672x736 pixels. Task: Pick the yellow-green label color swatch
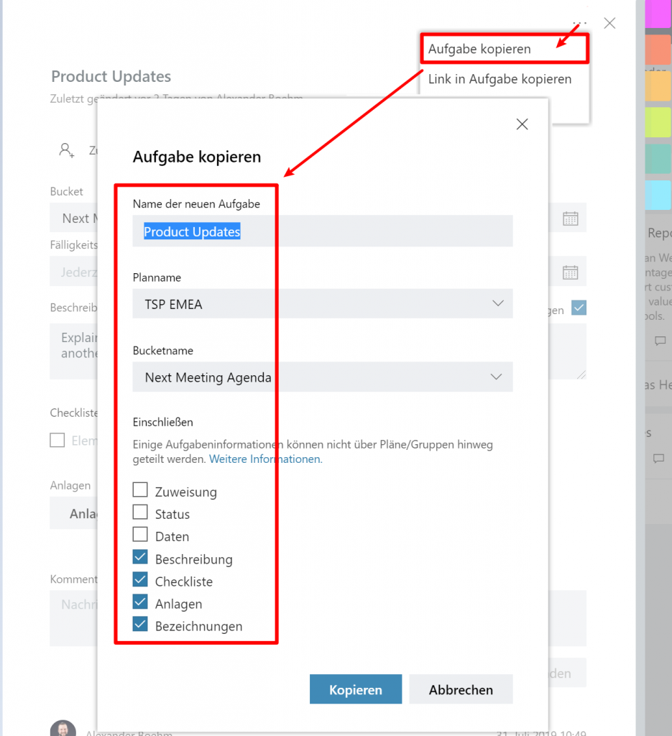coord(658,122)
